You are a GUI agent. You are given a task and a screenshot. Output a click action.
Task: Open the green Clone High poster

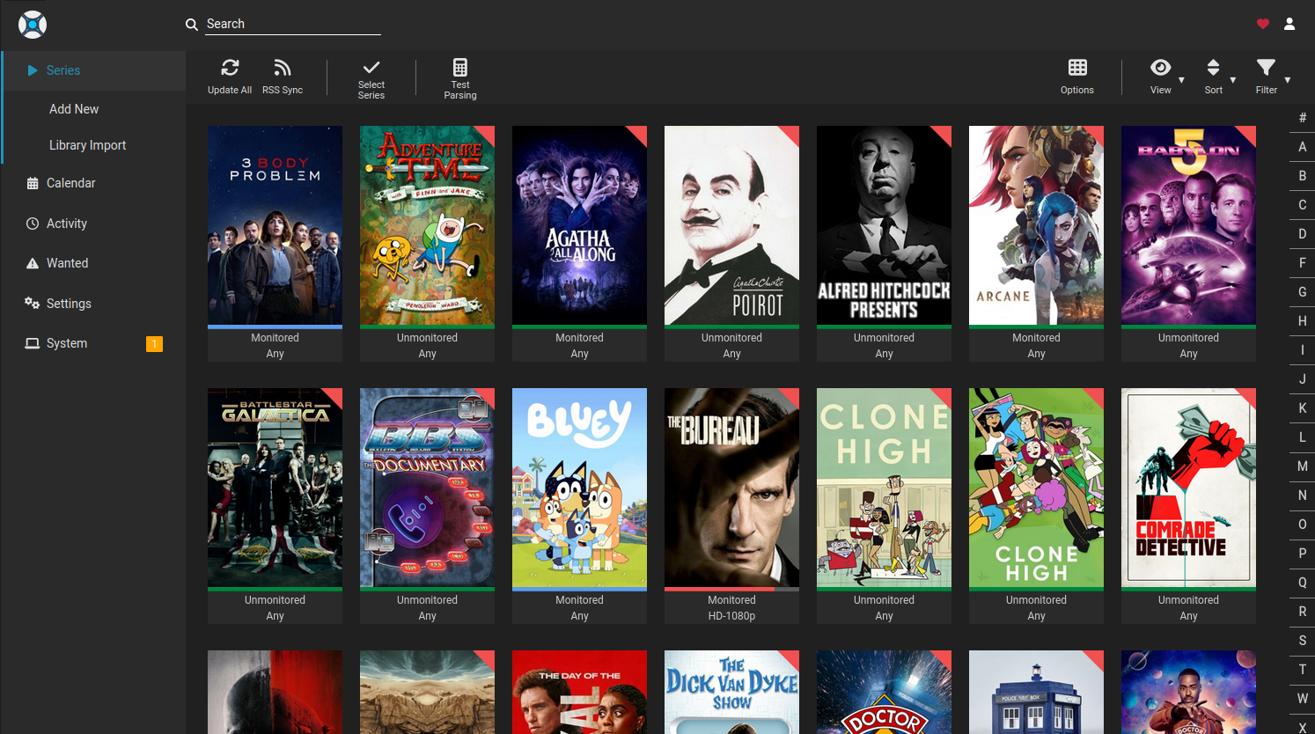point(1036,488)
